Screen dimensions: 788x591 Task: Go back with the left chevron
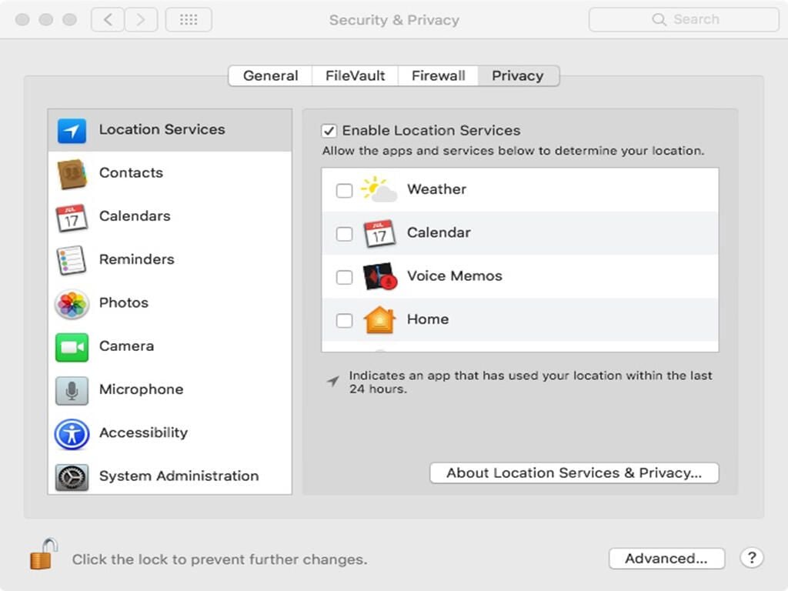[x=108, y=19]
